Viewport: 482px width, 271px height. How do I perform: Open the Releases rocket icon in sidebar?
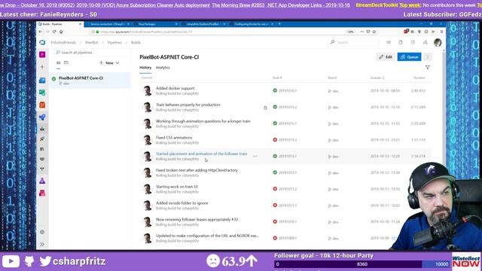(42, 139)
